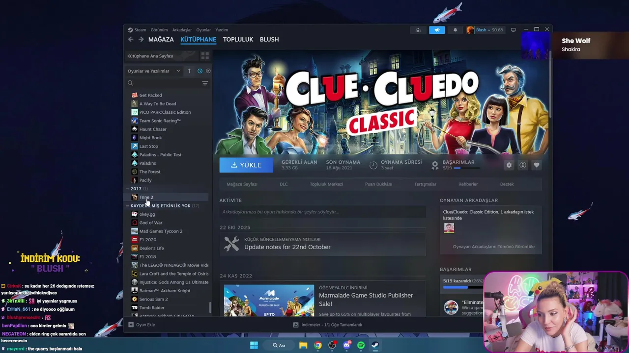The height and width of the screenshot is (353, 629).
Task: Toggle recent activity clock filter
Action: [200, 71]
